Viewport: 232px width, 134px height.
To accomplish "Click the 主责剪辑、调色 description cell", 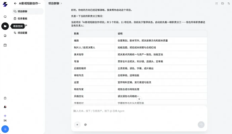I will (x=161, y=68).
